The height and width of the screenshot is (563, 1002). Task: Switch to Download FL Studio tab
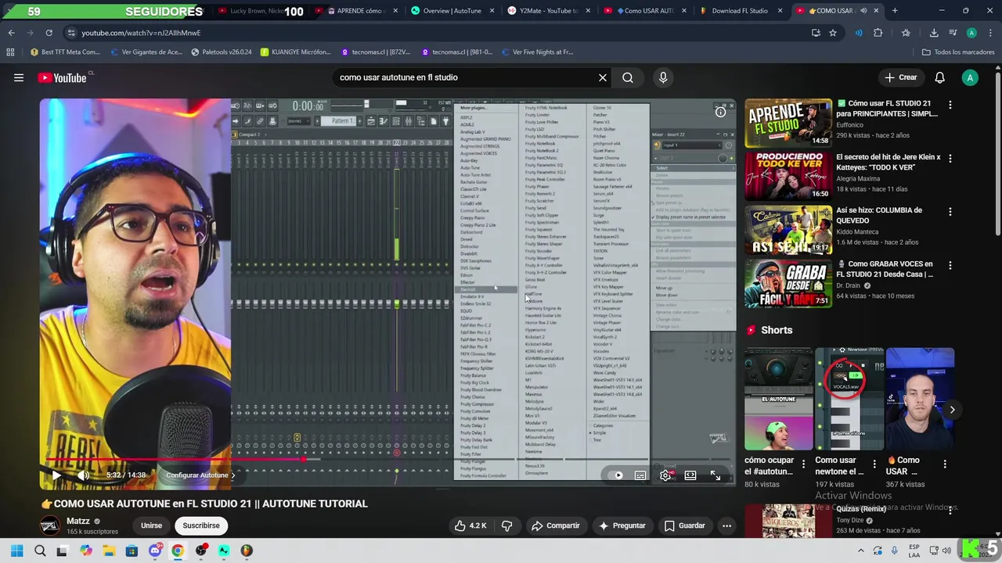(741, 11)
